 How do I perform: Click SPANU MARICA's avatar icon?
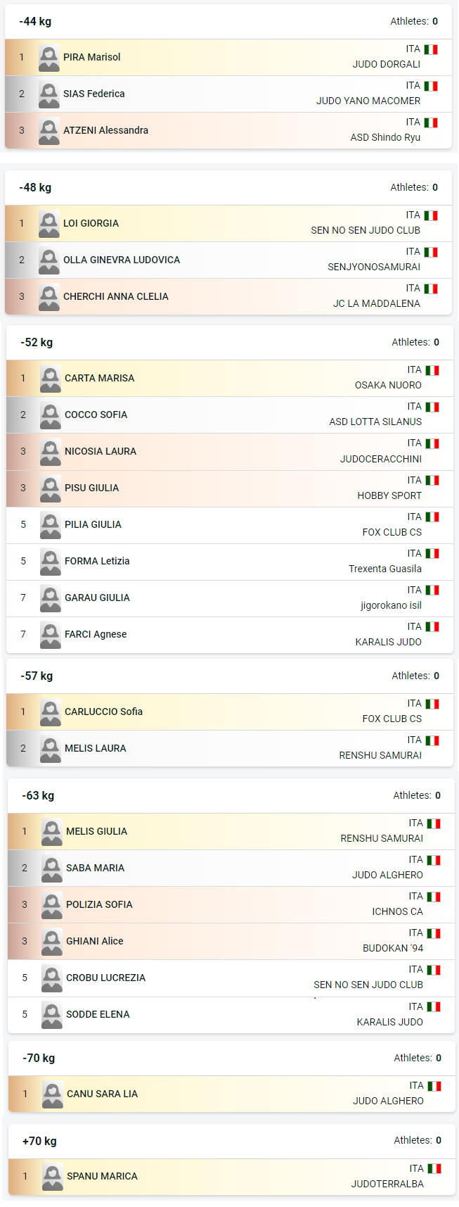pos(53,1177)
